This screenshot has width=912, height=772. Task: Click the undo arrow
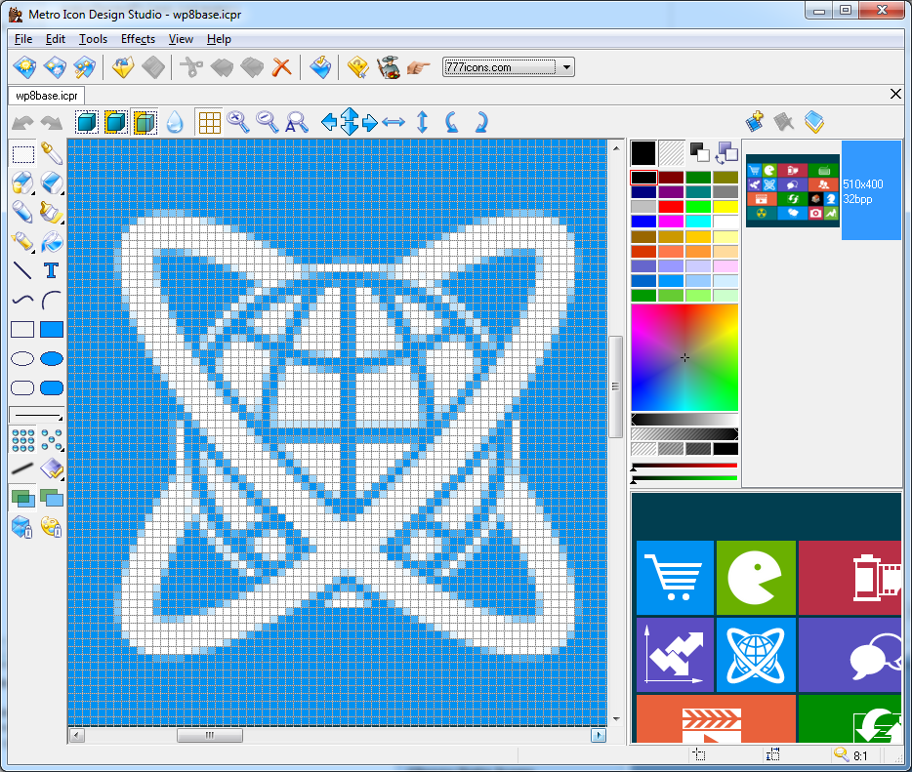pos(22,123)
